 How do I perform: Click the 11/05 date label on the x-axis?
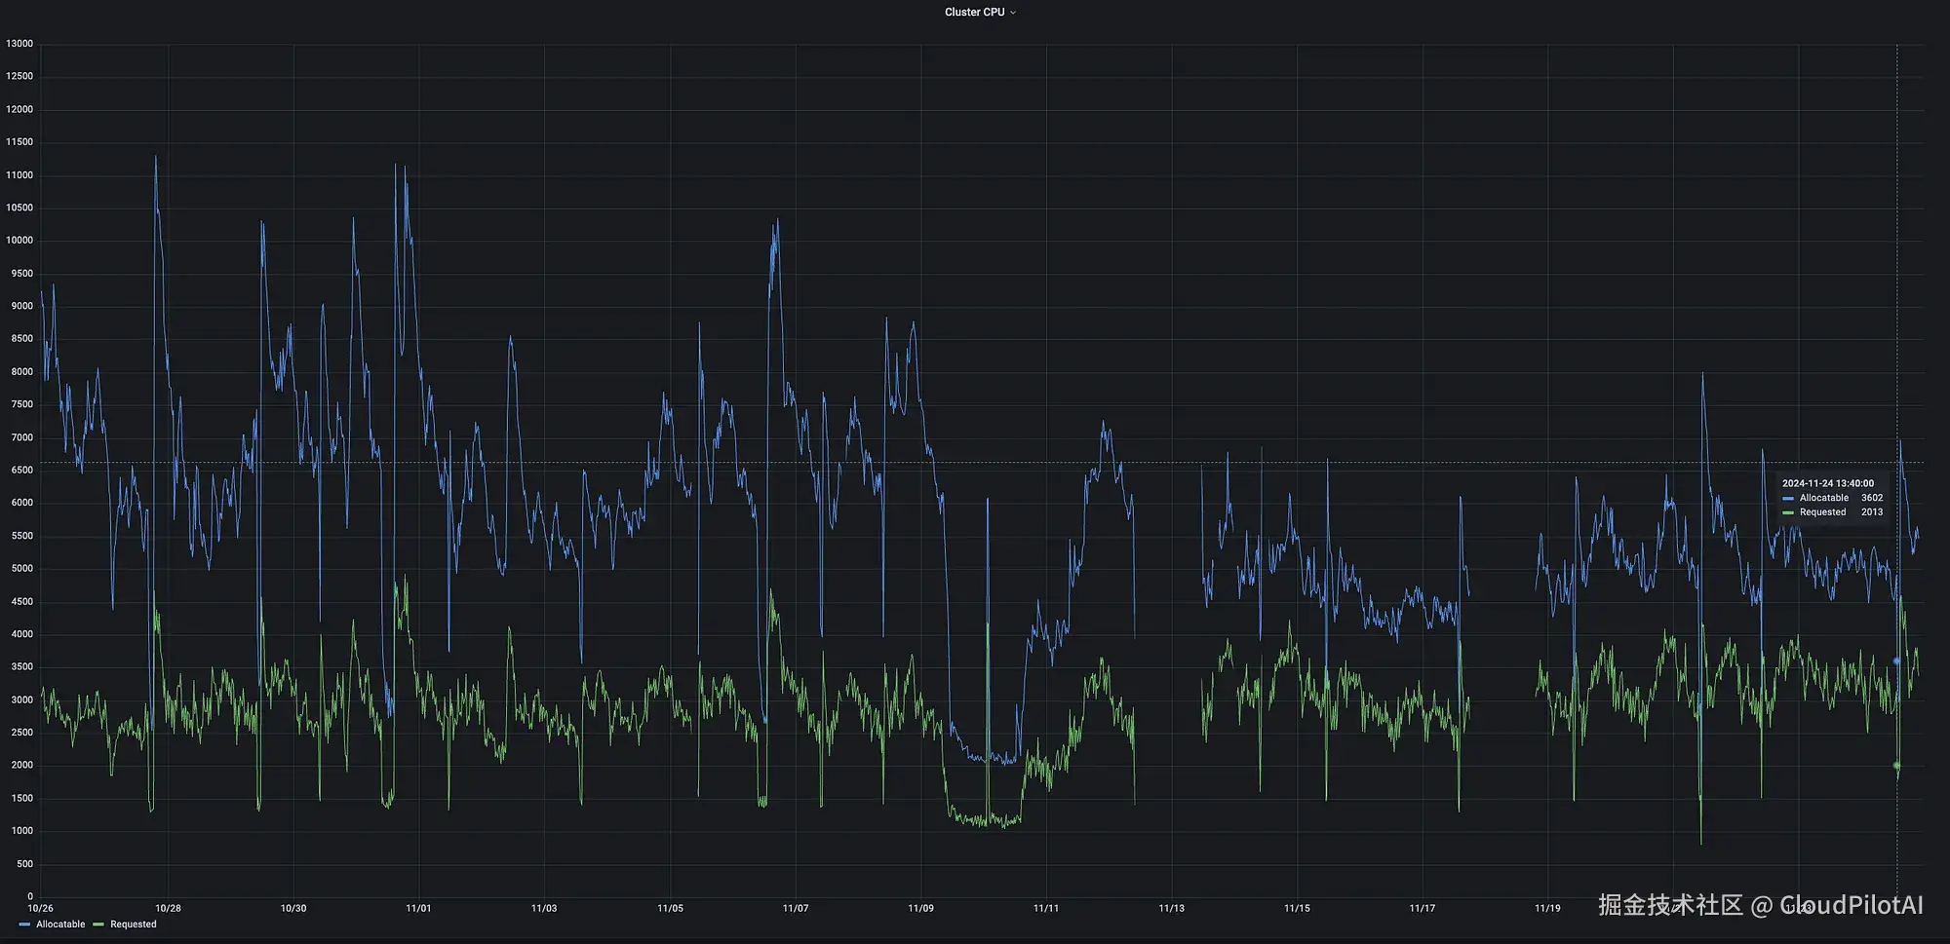click(x=670, y=908)
